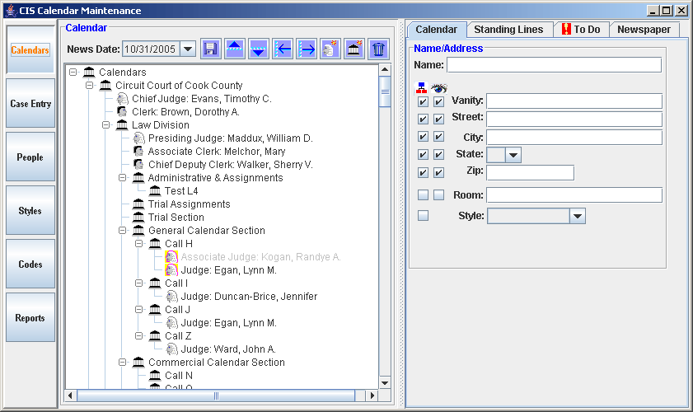Open the Style dropdown
The image size is (693, 412).
tap(577, 216)
